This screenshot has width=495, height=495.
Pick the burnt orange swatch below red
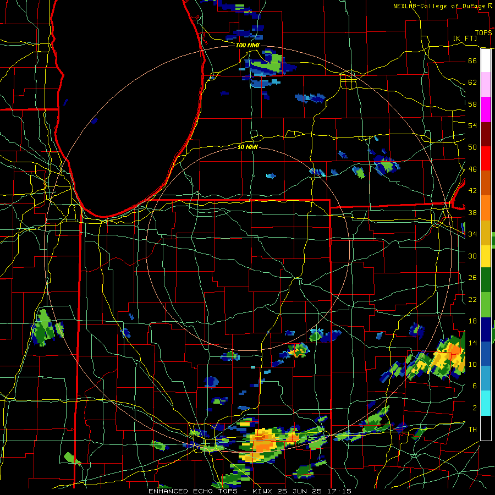pos(486,183)
